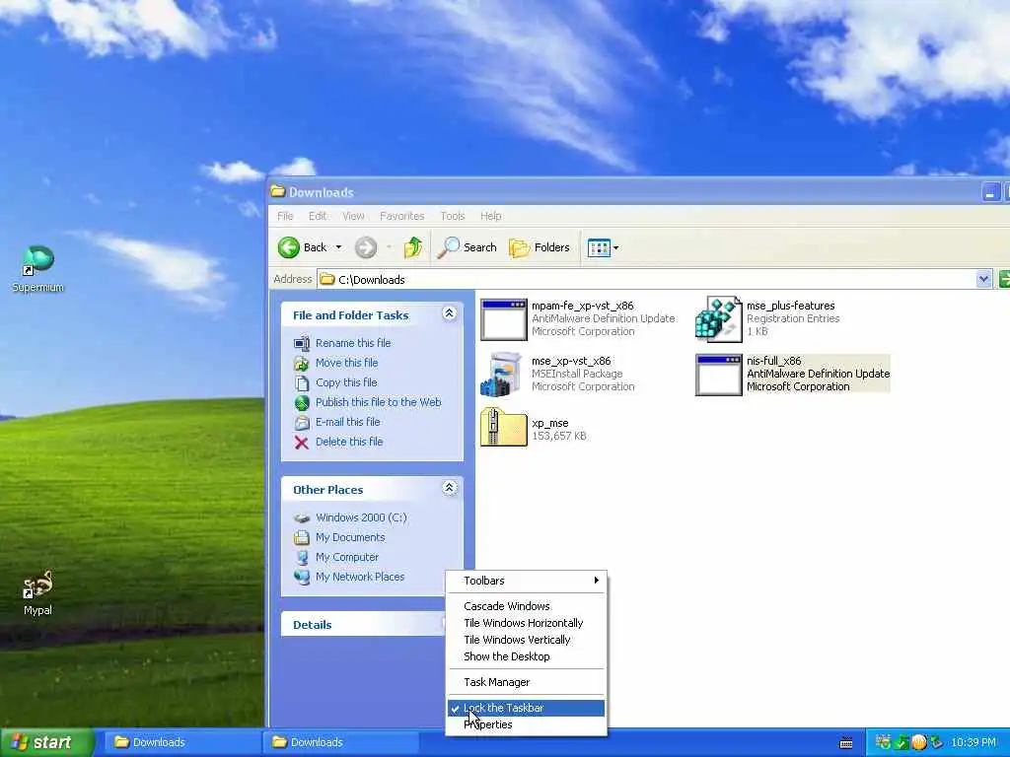Go up one folder level icon
This screenshot has width=1010, height=757.
413,247
